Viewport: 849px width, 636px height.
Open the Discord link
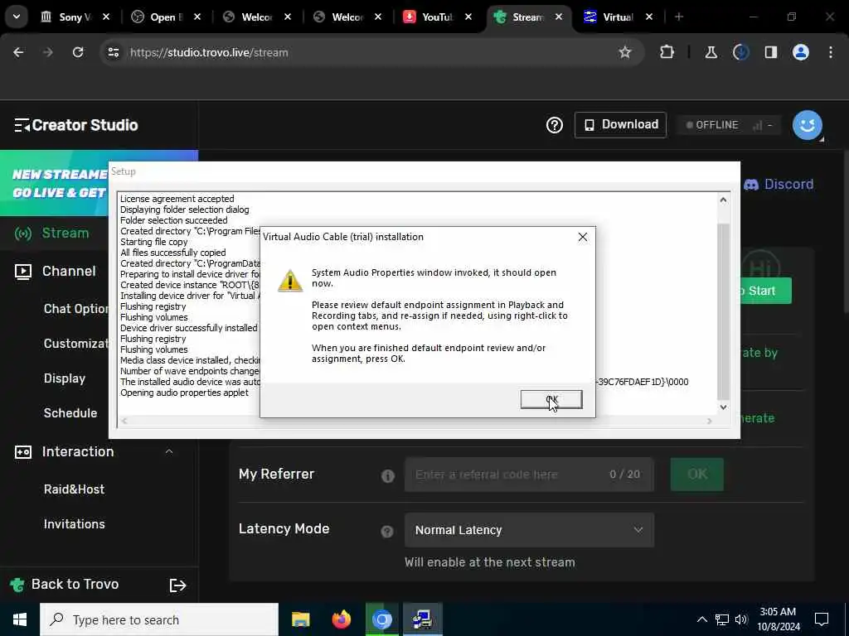(x=779, y=185)
